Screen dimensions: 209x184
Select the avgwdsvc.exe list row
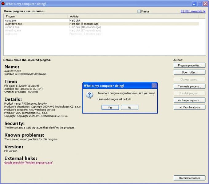(x=101, y=24)
